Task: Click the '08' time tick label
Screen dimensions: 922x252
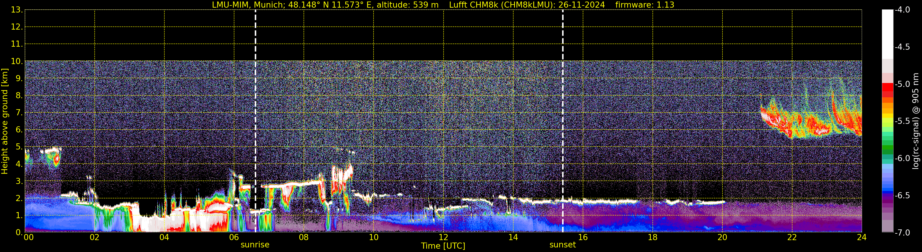Action: point(304,237)
